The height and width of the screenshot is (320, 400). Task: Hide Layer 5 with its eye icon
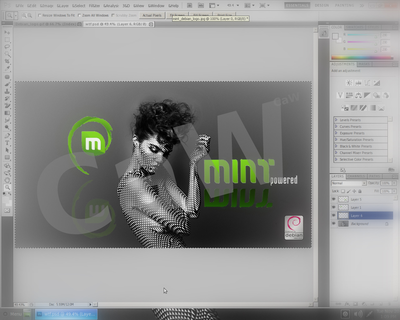coord(333,199)
